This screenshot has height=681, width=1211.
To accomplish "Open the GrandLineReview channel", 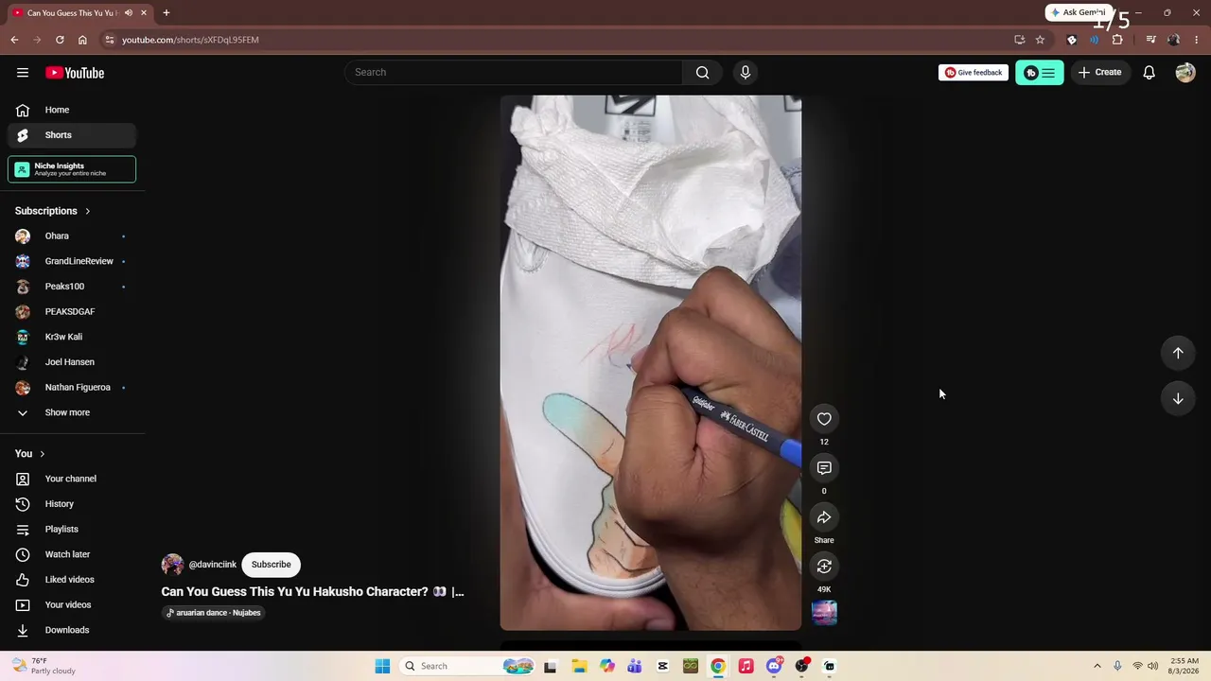I will (72, 261).
